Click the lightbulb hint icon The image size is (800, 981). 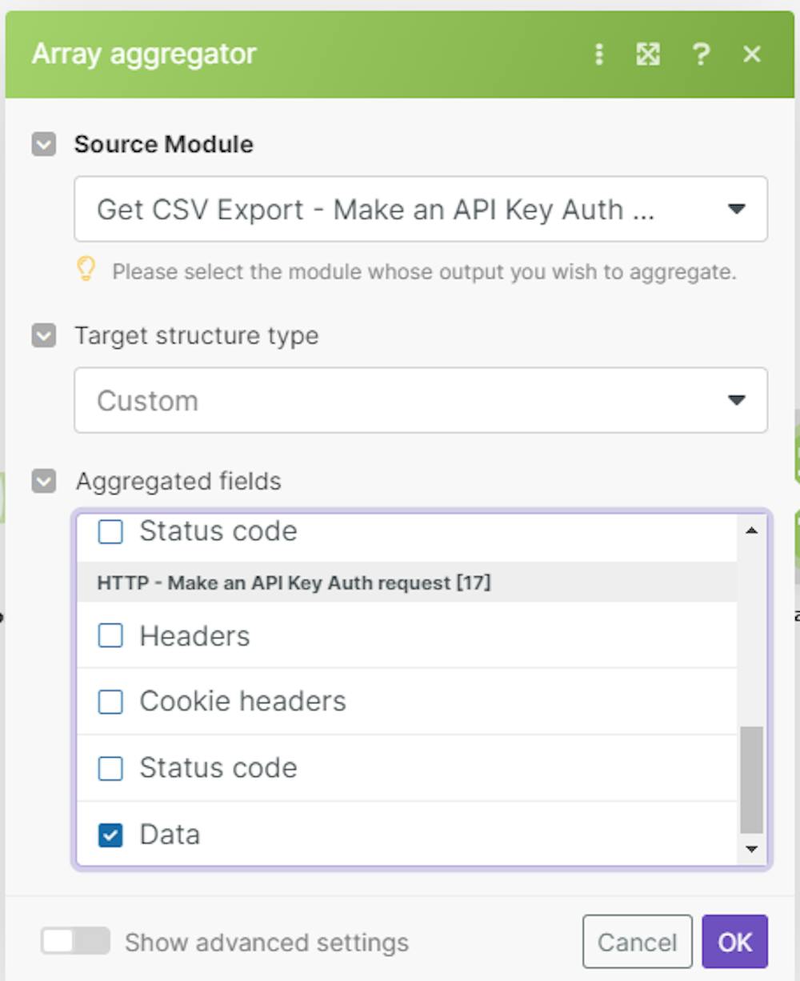click(86, 270)
